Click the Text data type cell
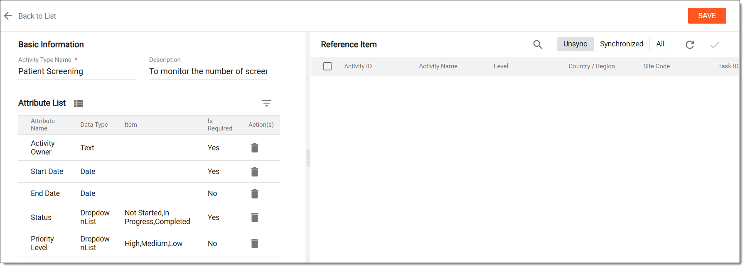This screenshot has height=268, width=745. coord(87,148)
